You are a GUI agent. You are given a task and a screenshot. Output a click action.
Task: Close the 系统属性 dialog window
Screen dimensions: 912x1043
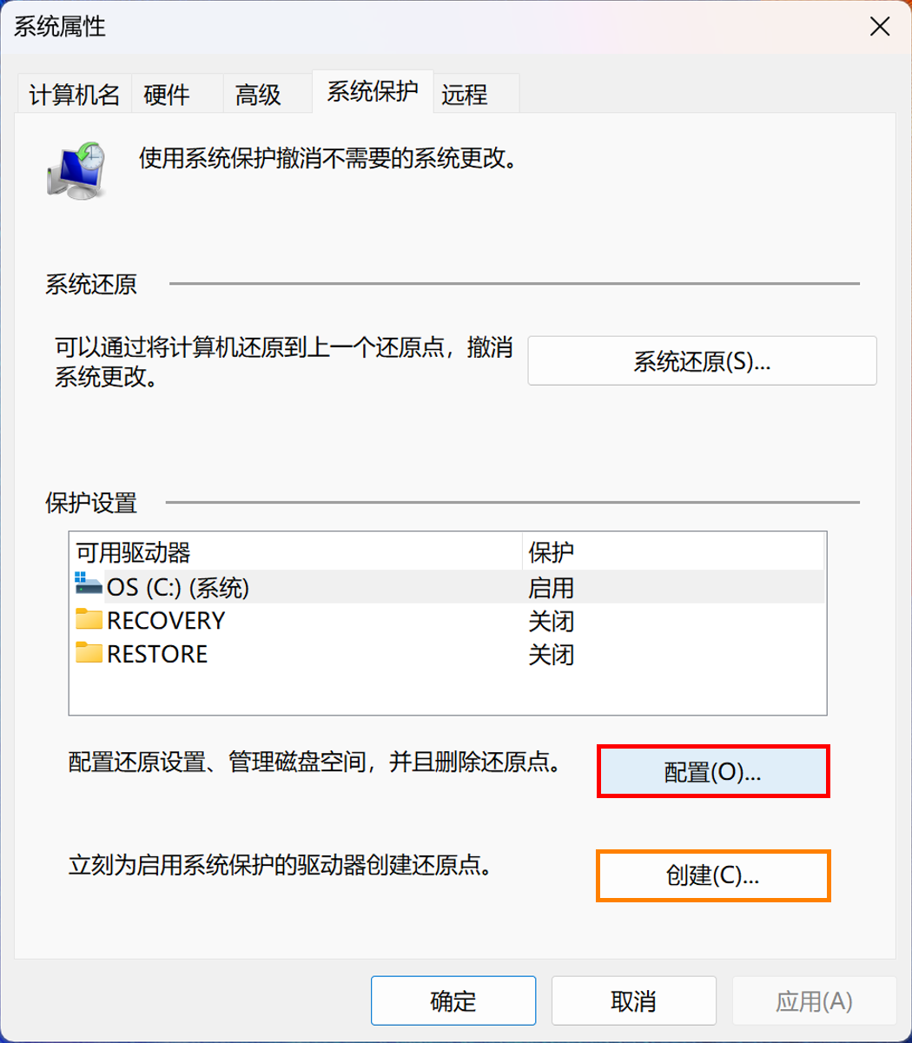tap(880, 27)
